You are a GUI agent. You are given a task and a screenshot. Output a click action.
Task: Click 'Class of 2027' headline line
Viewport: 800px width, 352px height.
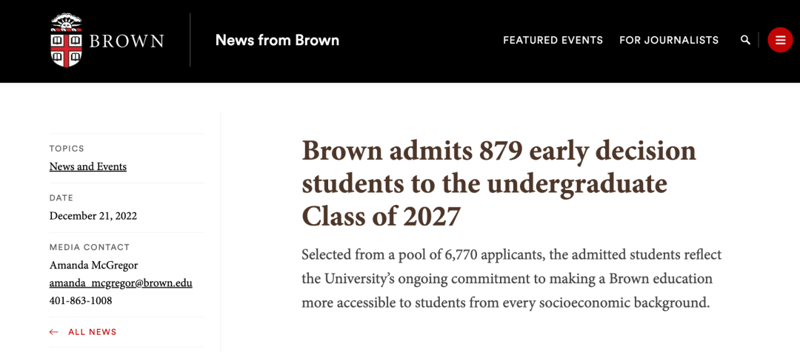click(381, 215)
